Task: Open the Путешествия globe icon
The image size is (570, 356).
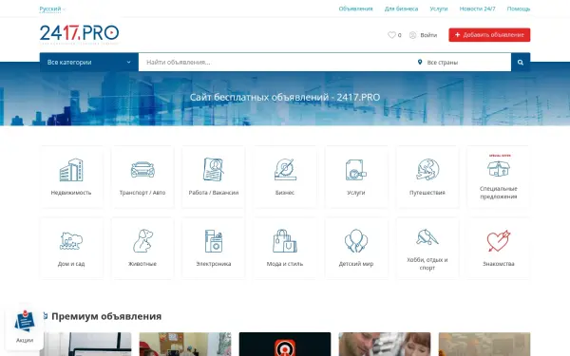Action: [427, 170]
